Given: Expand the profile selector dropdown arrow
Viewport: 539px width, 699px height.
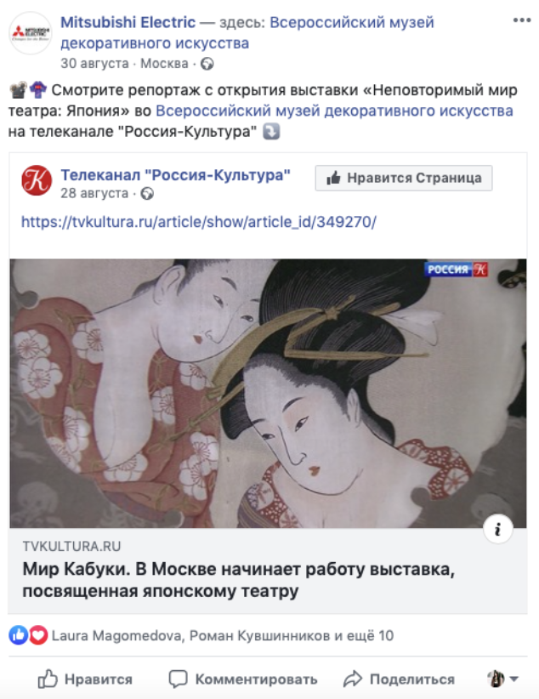Looking at the screenshot, I should pyautogui.click(x=514, y=679).
